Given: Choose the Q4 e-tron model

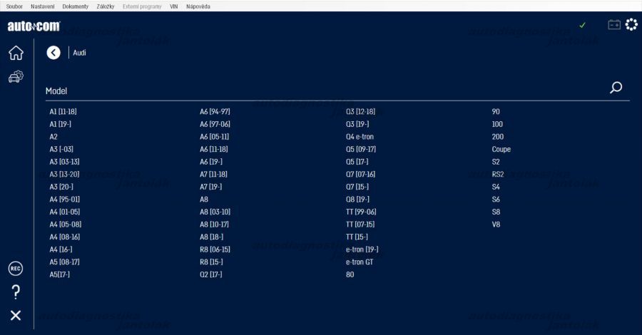Looking at the screenshot, I should tap(360, 137).
